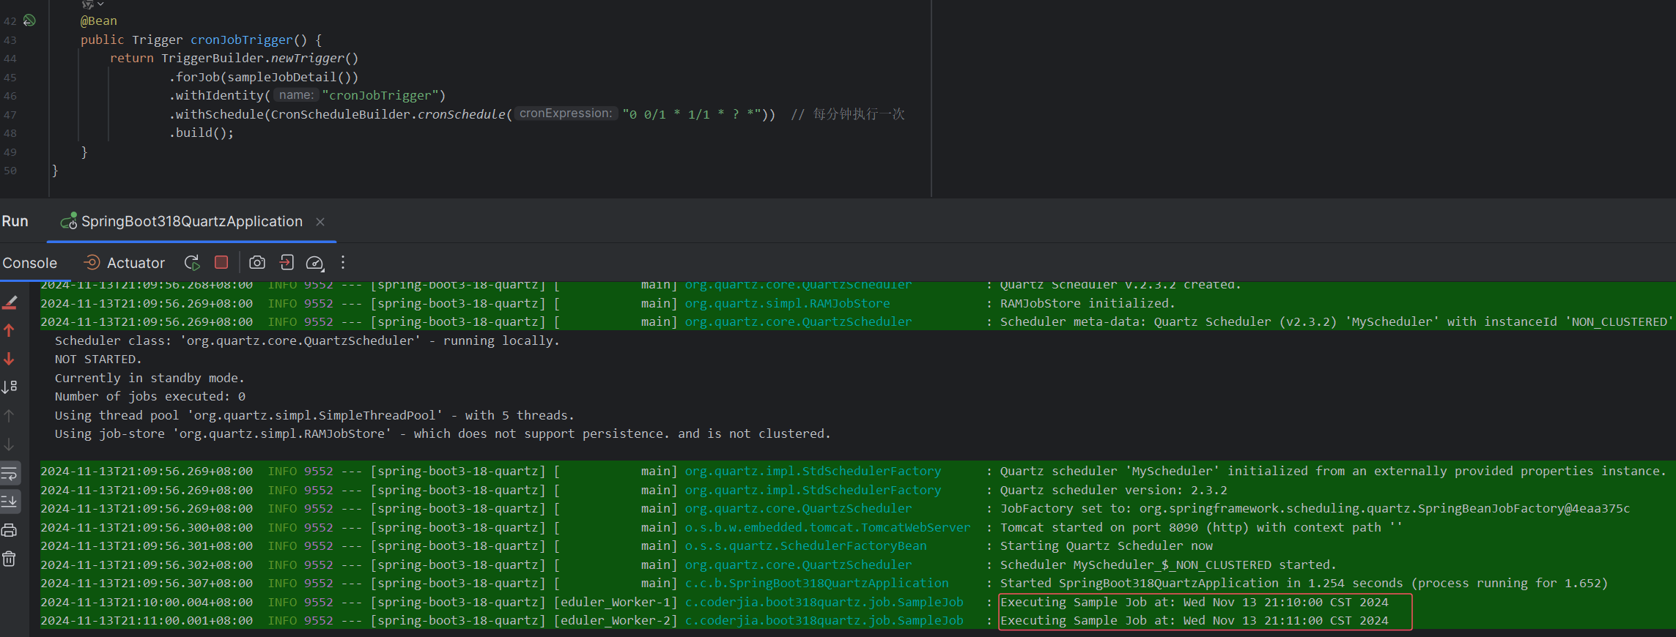This screenshot has width=1676, height=637.
Task: Click 'Executing Sample Job at: Wed Nov 13 21:10:00' message
Action: point(1194,602)
